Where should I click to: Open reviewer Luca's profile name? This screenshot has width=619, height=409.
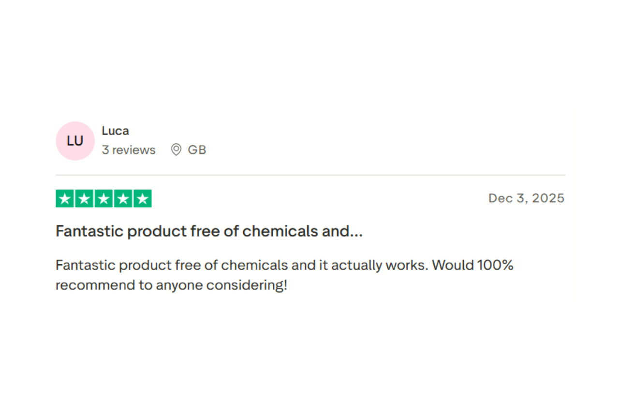tap(115, 131)
